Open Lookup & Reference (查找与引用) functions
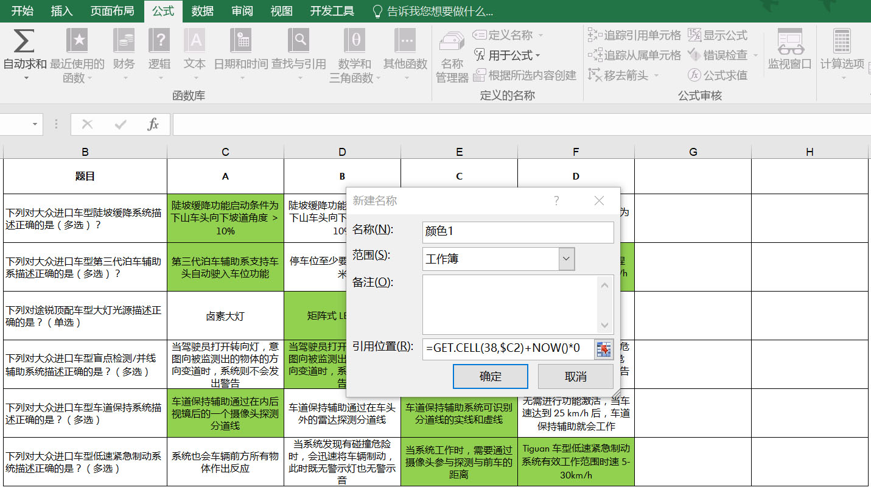This screenshot has height=490, width=871. coord(299,41)
